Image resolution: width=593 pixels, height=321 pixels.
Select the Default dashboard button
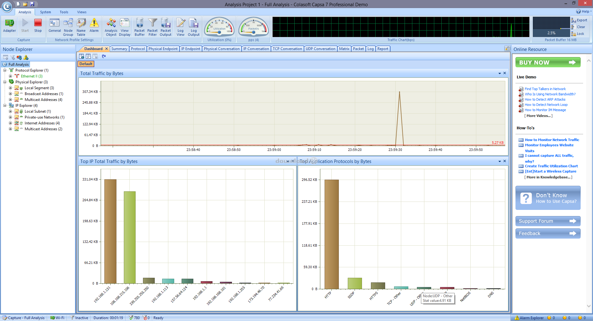[86, 64]
